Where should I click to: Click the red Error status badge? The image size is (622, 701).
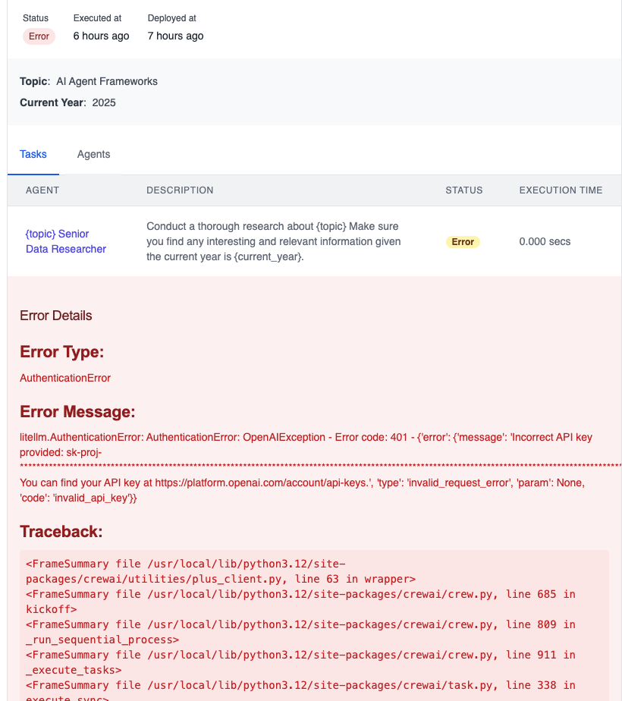pos(39,36)
